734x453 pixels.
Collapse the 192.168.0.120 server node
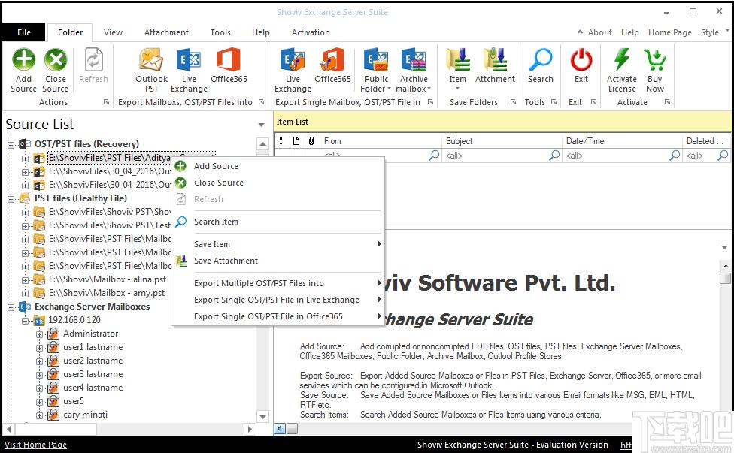25,321
